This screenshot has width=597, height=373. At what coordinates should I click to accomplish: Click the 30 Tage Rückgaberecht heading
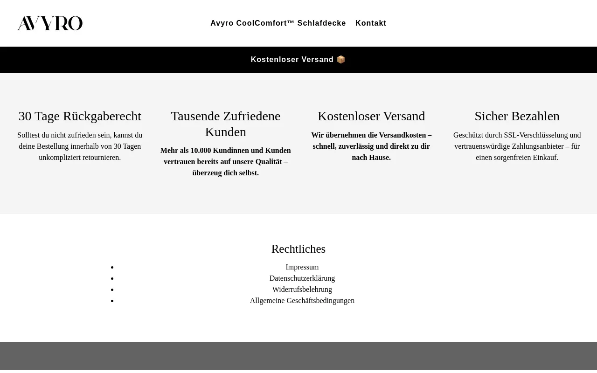[80, 116]
